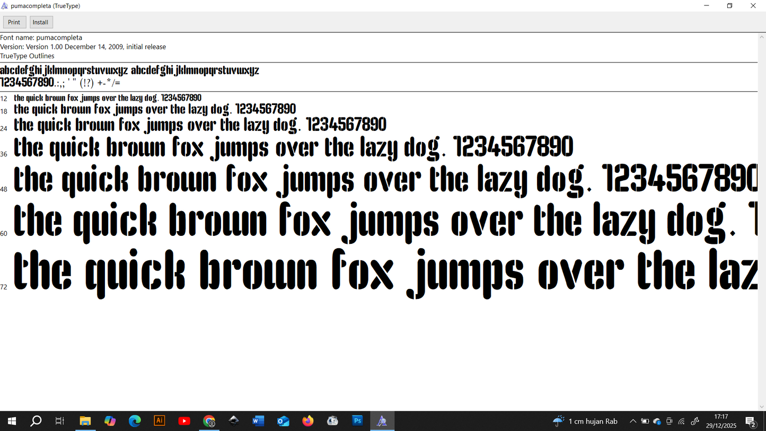Open YouTube app from the taskbar
Screen dimensions: 766x431
pos(184,421)
